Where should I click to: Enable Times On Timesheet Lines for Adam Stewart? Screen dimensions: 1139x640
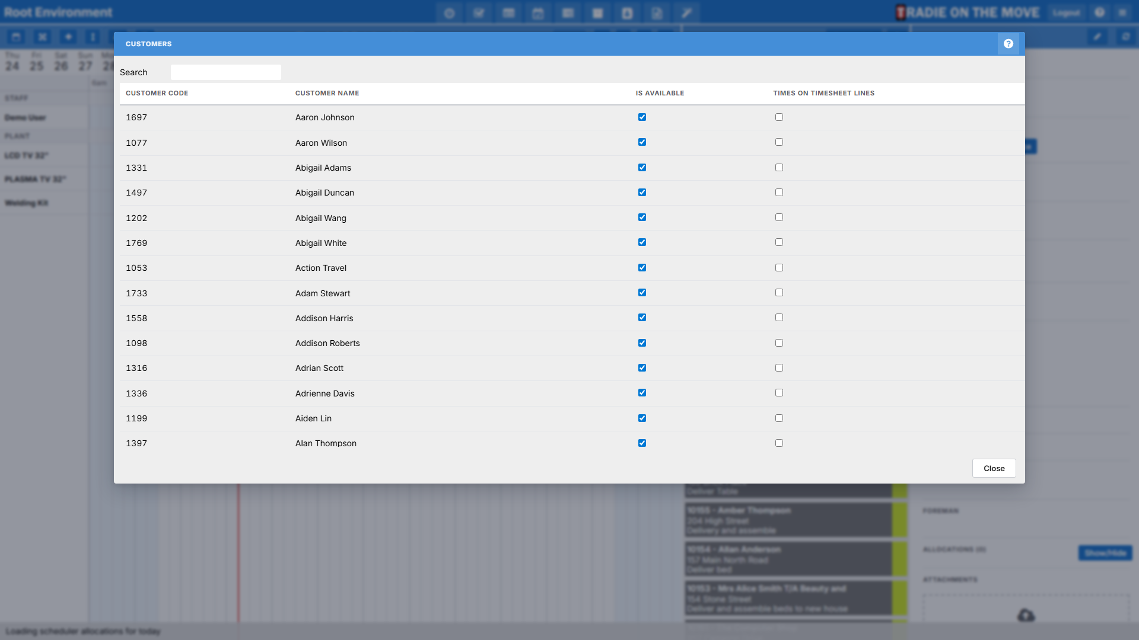pyautogui.click(x=779, y=293)
